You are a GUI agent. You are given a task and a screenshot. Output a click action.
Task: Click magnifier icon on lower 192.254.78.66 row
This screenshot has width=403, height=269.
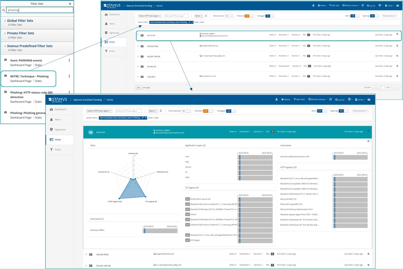[x=368, y=254]
